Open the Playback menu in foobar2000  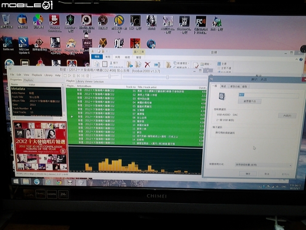tap(37, 75)
